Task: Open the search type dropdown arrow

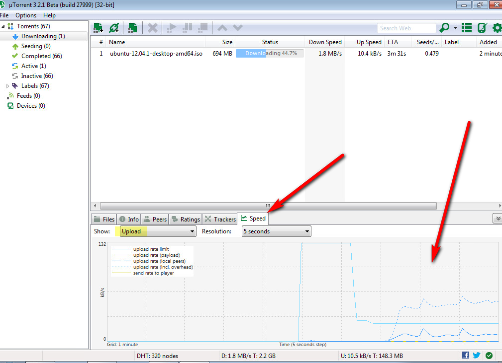Action: (x=455, y=27)
